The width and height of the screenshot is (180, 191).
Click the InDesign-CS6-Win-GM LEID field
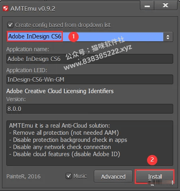coord(90,80)
